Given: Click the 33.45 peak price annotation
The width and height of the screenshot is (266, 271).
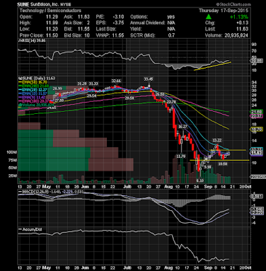Looking at the screenshot, I should [x=149, y=79].
